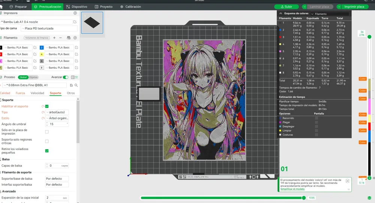Open the dropdown arrow beside Laminar placa
Screen dimensions: 375x203
click(x=304, y=7)
